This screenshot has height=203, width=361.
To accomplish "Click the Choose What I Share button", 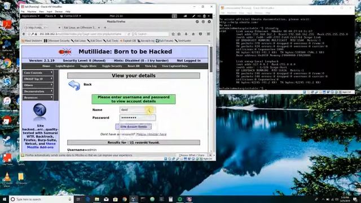I will [192, 156].
